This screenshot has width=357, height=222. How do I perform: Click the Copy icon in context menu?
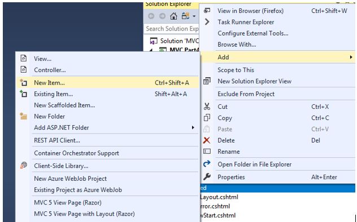pyautogui.click(x=207, y=118)
